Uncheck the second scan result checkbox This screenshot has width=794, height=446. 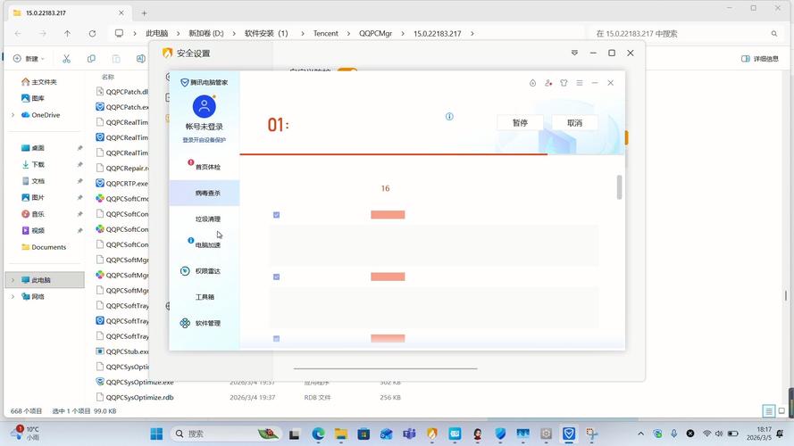click(x=277, y=277)
